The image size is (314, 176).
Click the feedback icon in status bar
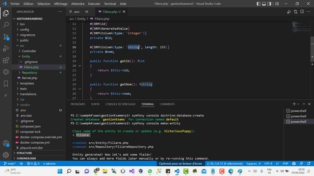[301, 164]
